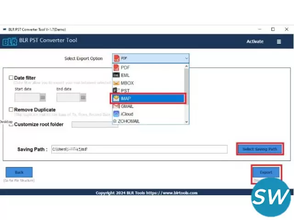This screenshot has width=294, height=220.
Task: Collapse the Select Export Option dropdown arrow
Action: 186,59
